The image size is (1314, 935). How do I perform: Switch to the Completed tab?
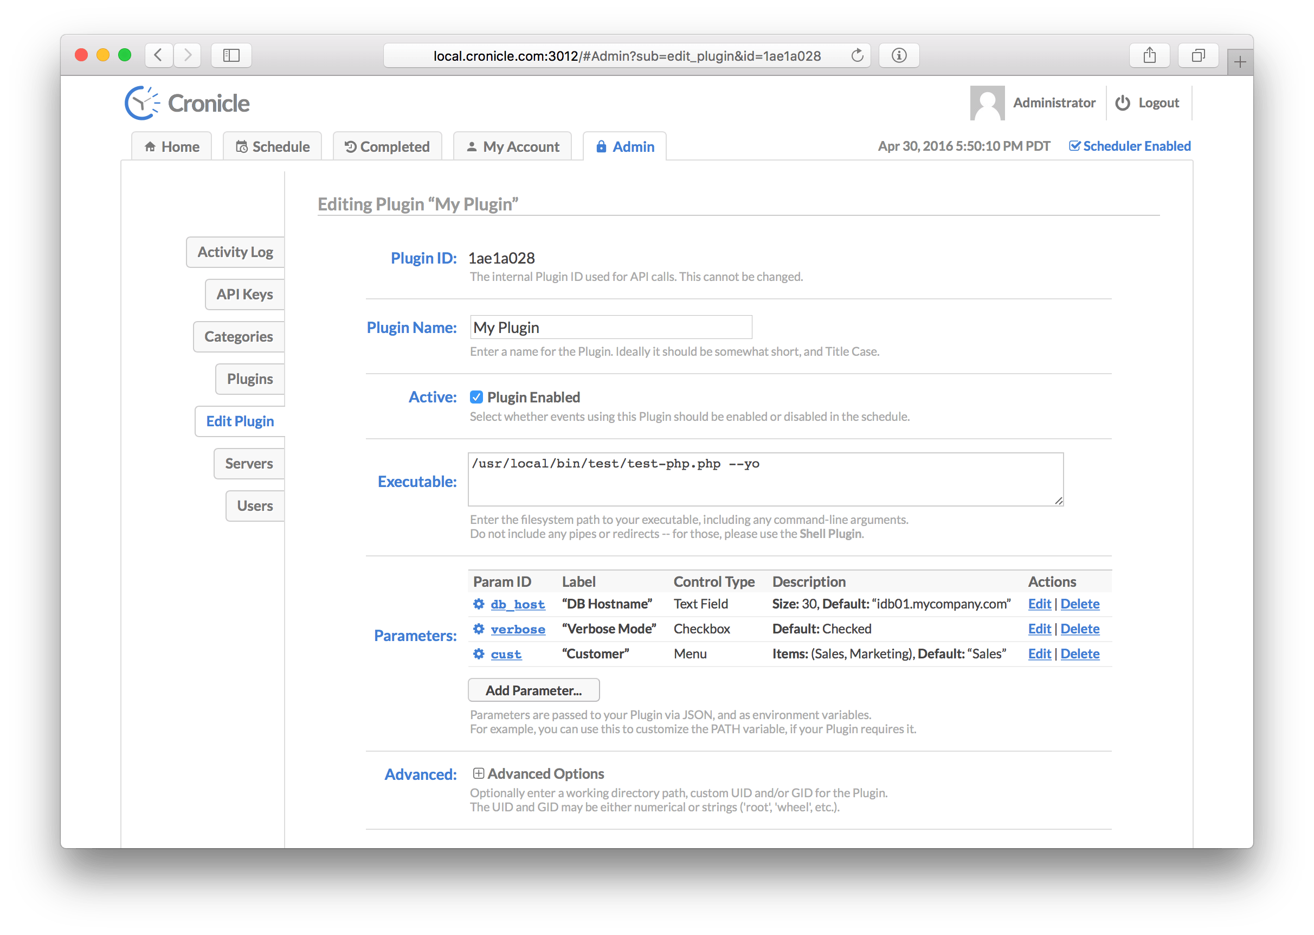(x=387, y=146)
